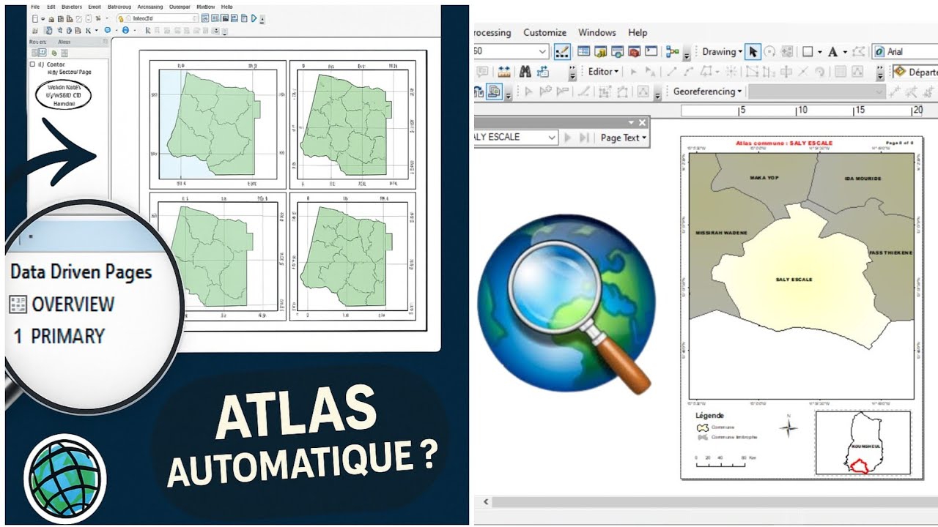Click the Point construction tool
This screenshot has width=938, height=527.
click(731, 72)
